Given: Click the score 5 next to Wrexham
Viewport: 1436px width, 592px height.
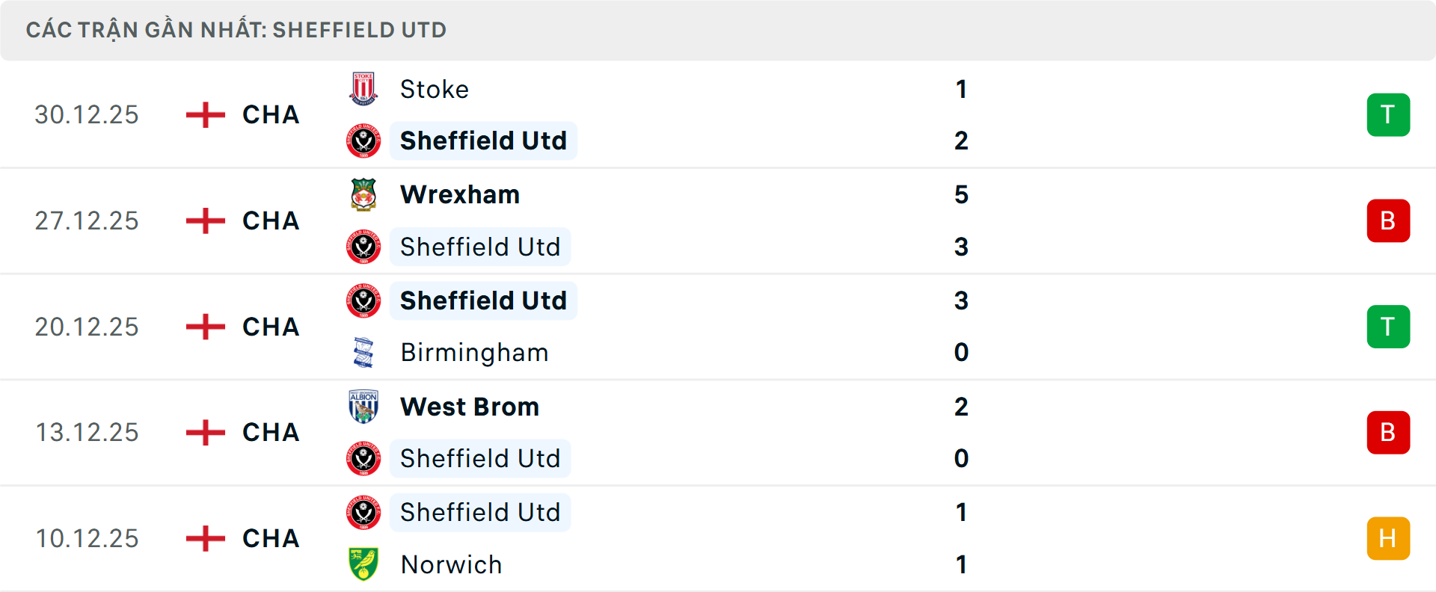Looking at the screenshot, I should pyautogui.click(x=962, y=194).
